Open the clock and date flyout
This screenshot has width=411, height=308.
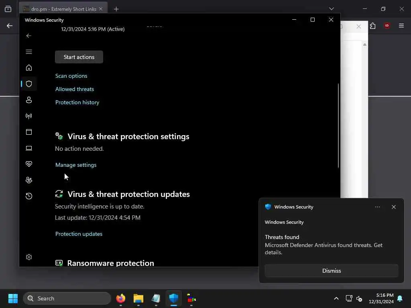tap(381, 298)
